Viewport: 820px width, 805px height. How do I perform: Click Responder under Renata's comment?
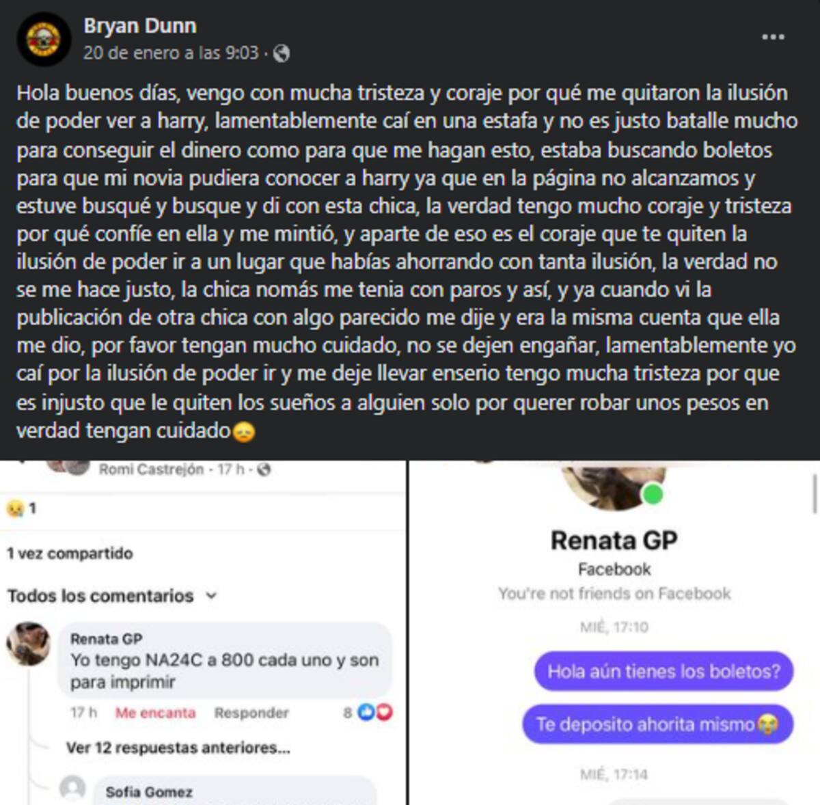[x=251, y=713]
